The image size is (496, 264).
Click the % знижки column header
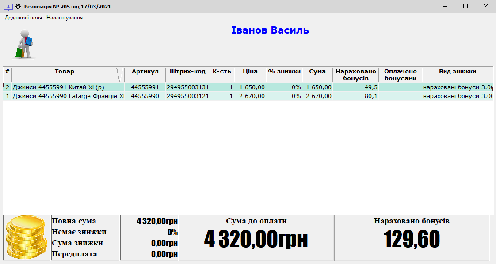click(284, 72)
